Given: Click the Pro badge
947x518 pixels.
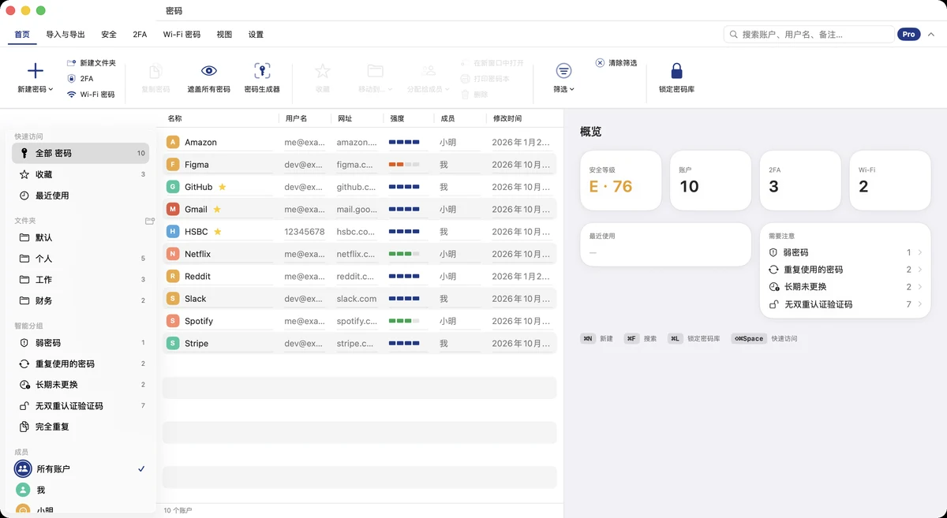Looking at the screenshot, I should coord(909,35).
